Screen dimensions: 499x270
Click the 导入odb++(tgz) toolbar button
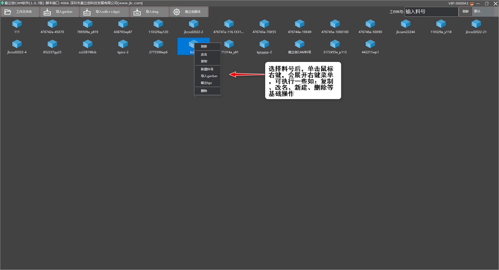coord(104,12)
